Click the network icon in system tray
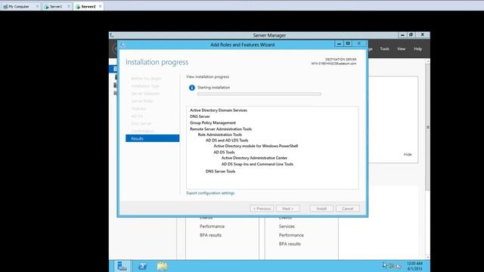The width and height of the screenshot is (484, 272). pos(392,266)
